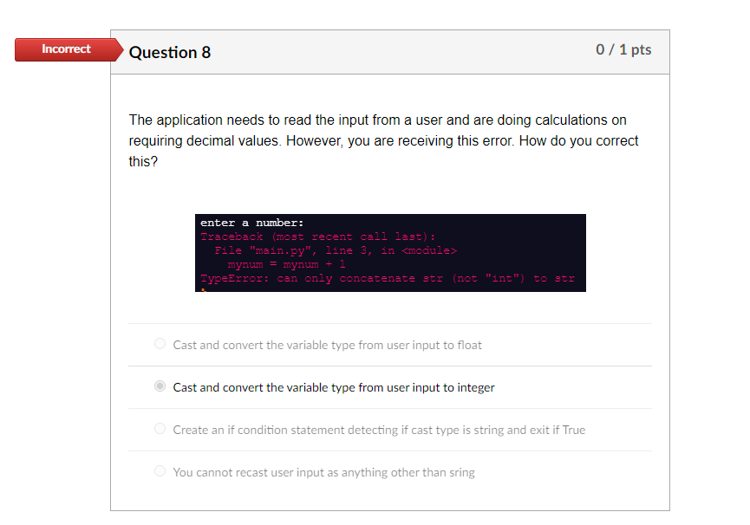Choose the if condition statement answer option
The width and height of the screenshot is (750, 525).
tap(160, 428)
